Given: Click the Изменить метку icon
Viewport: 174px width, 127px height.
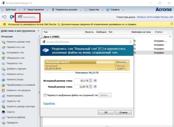Looking at the screenshot, I should (x=4, y=74).
